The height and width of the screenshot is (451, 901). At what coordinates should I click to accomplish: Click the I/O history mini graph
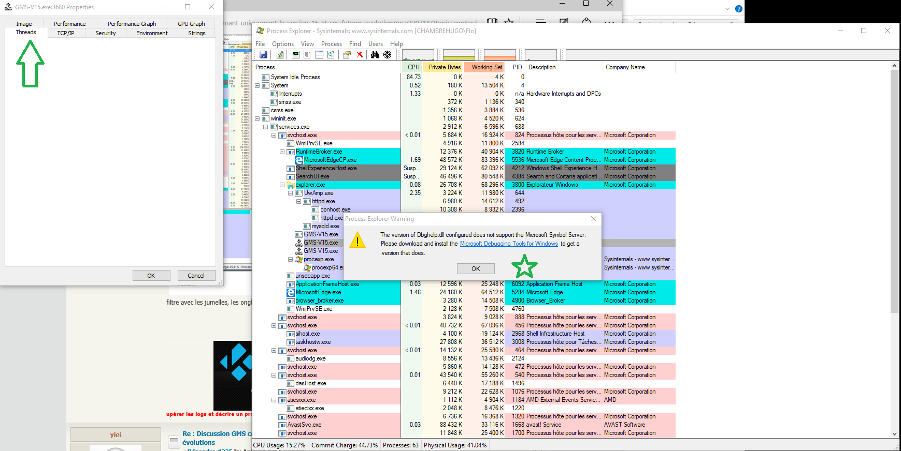541,55
